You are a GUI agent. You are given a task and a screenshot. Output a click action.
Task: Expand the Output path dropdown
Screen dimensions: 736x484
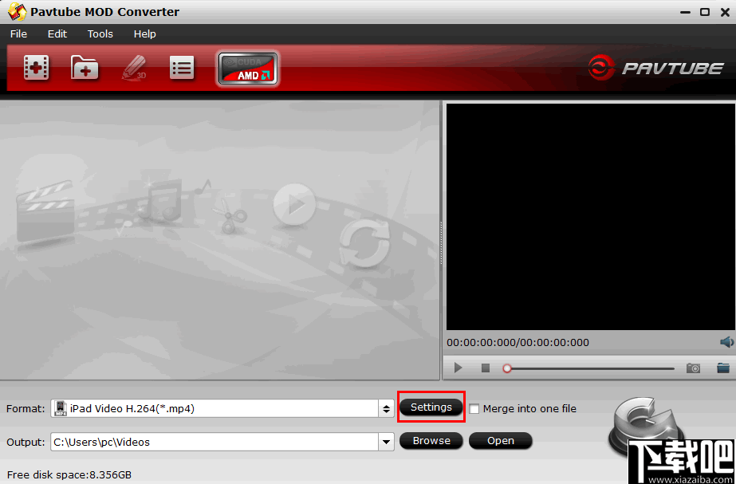pos(386,441)
